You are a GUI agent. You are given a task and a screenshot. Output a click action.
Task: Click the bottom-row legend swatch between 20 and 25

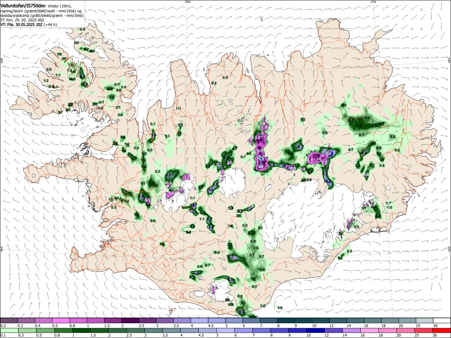click(406, 330)
